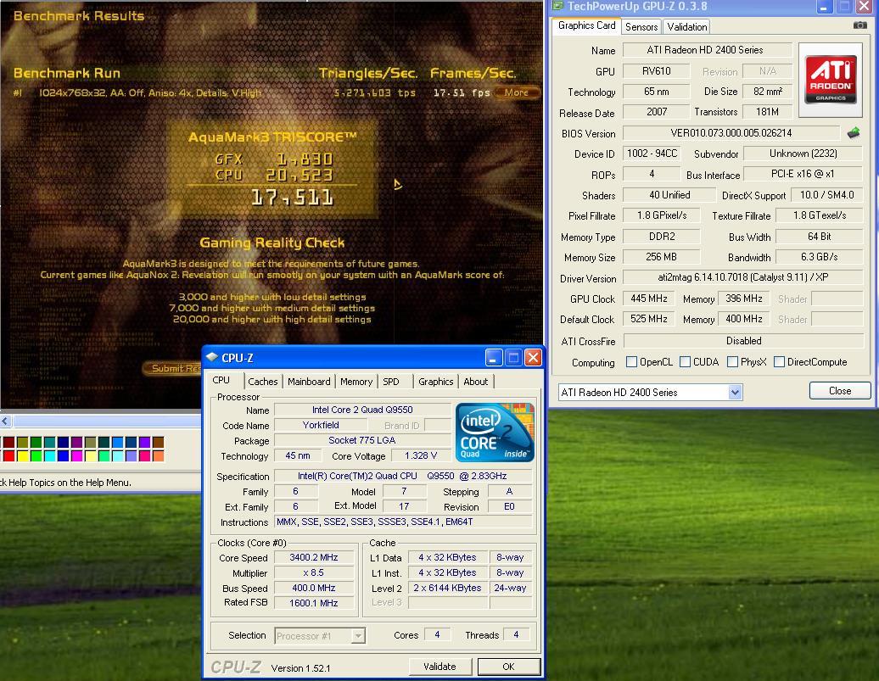
Task: Click the 'Yorkfield' code name value
Action: 321,426
